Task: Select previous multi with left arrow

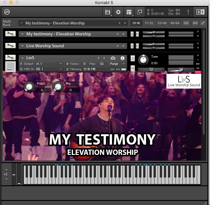Action: (119, 23)
